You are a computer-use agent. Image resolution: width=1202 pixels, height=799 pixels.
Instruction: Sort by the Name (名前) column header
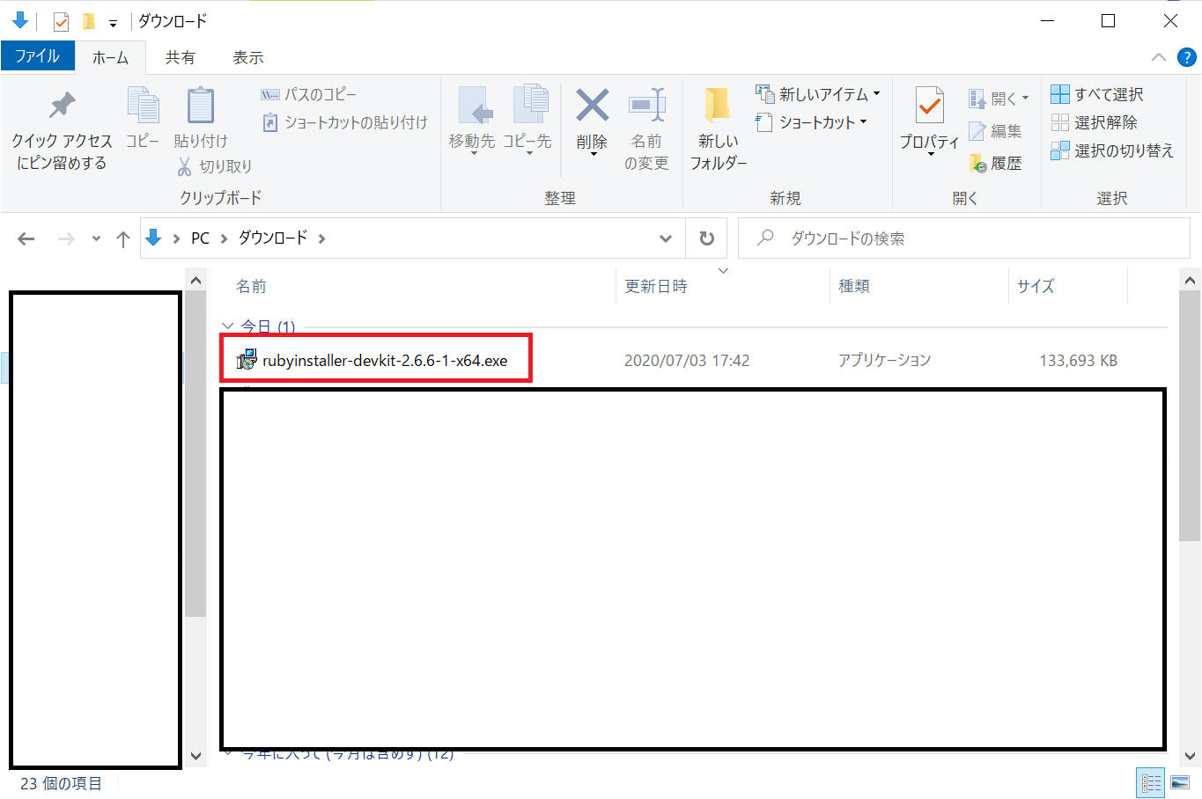click(x=251, y=286)
